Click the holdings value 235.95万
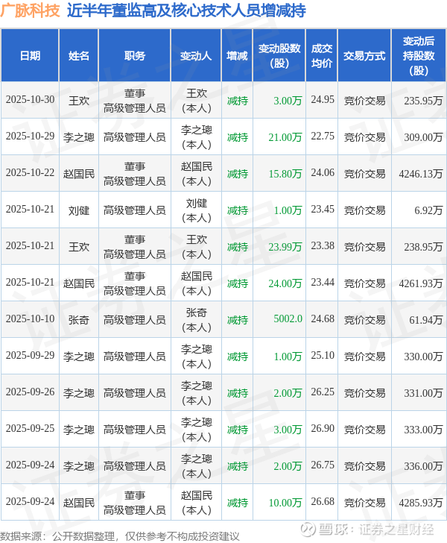The height and width of the screenshot is (543, 447). coord(423,101)
